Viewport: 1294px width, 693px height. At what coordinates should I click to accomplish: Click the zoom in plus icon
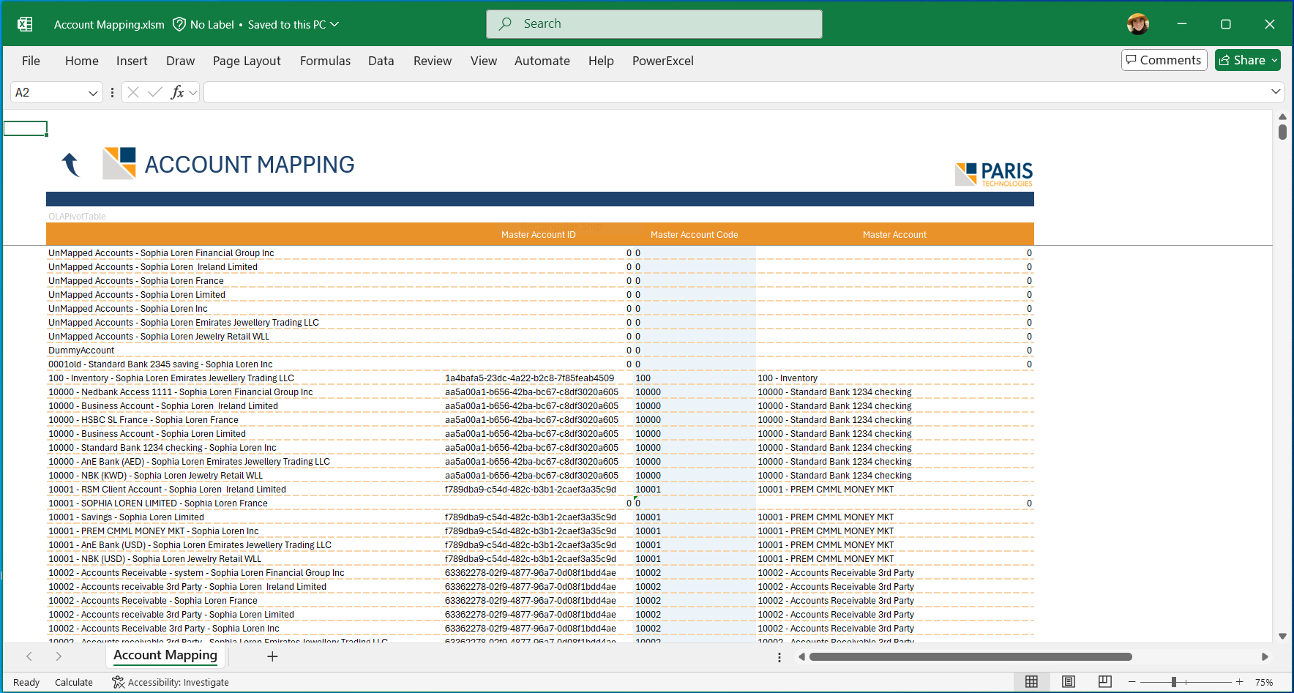pyautogui.click(x=1240, y=682)
